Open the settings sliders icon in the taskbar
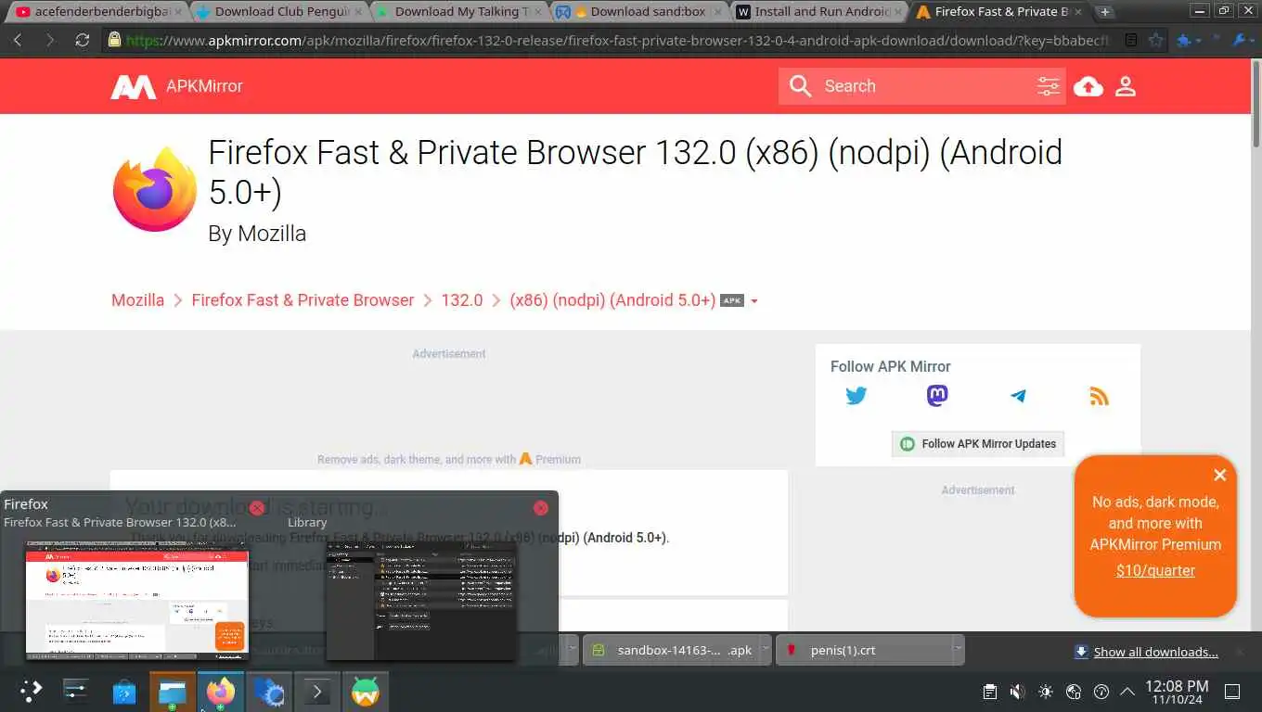The image size is (1262, 712). (76, 692)
